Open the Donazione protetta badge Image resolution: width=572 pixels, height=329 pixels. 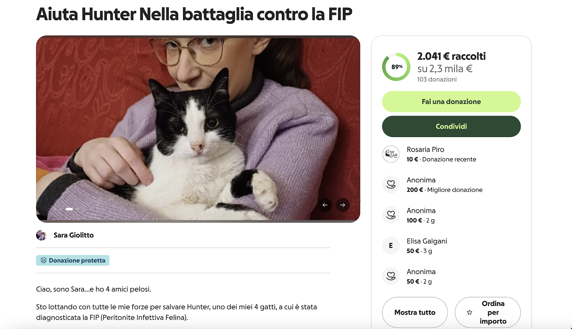coord(73,260)
